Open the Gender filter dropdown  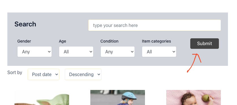tap(35, 52)
